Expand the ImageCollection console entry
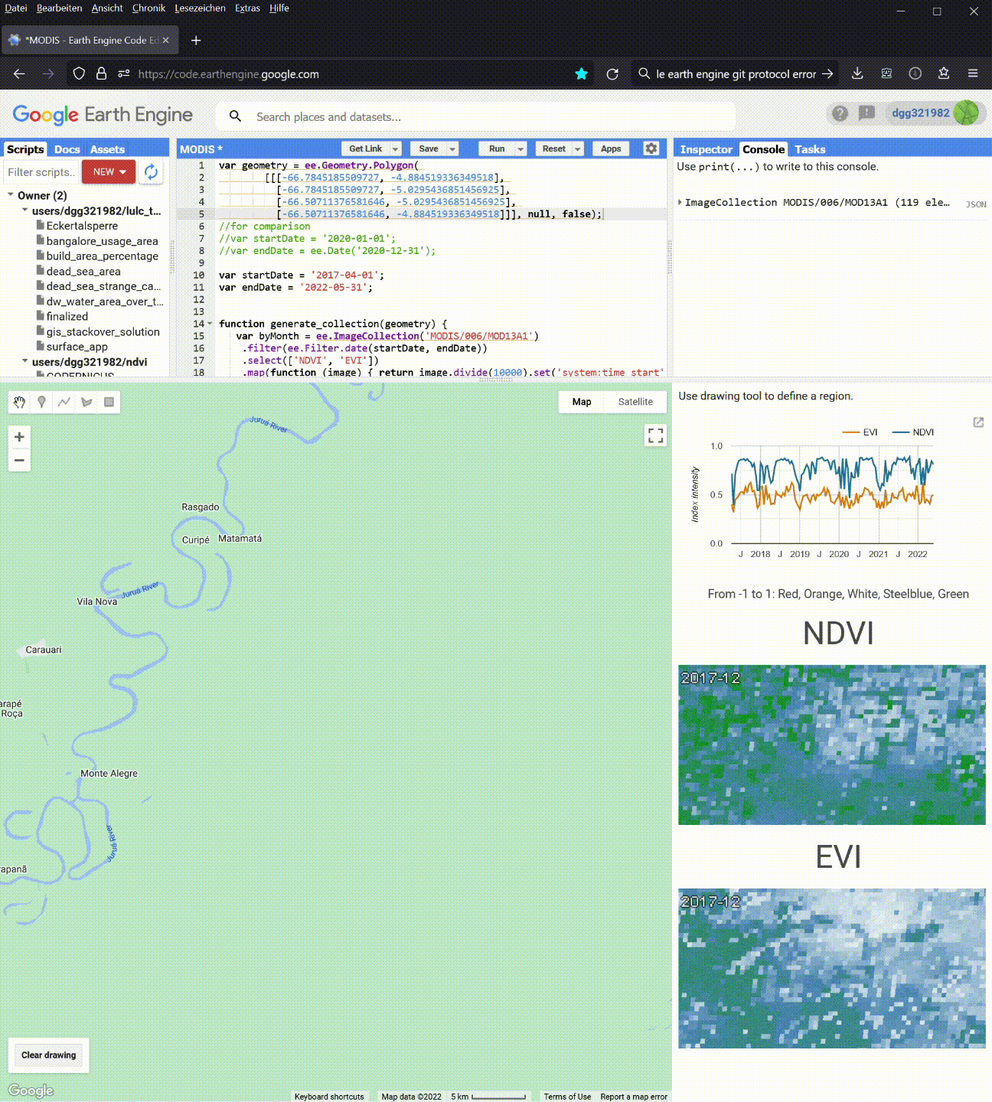 click(680, 203)
